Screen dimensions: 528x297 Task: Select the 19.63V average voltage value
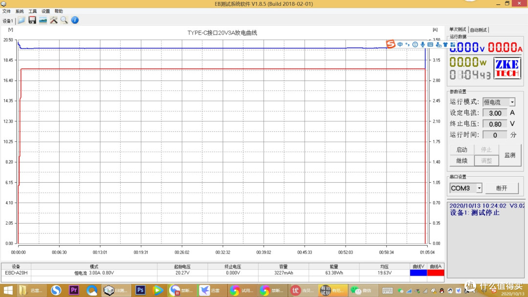point(385,273)
